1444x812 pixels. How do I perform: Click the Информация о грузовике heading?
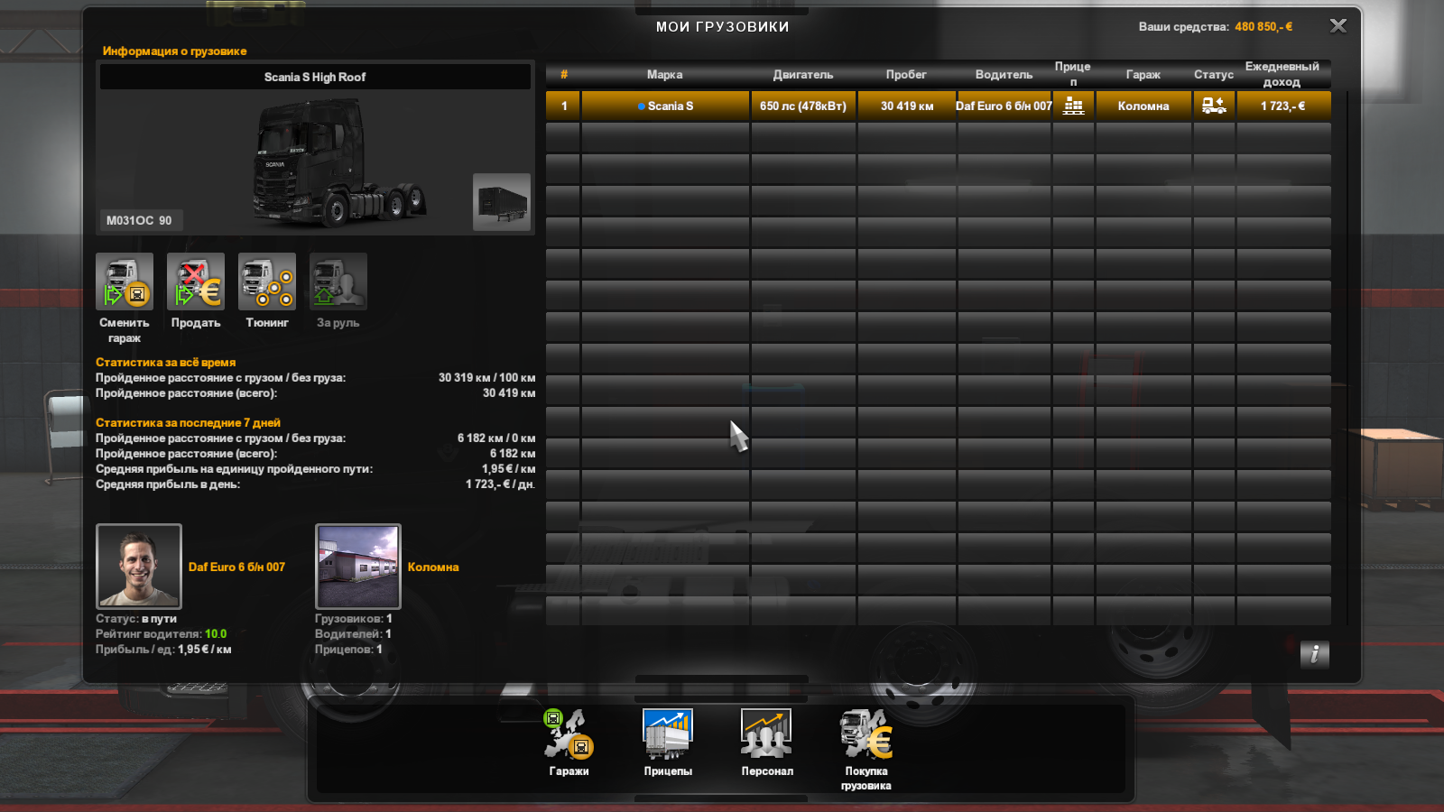click(x=174, y=51)
